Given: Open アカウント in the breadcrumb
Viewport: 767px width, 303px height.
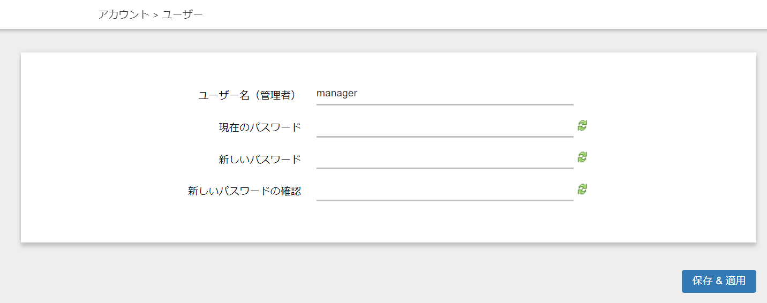Looking at the screenshot, I should (x=123, y=14).
